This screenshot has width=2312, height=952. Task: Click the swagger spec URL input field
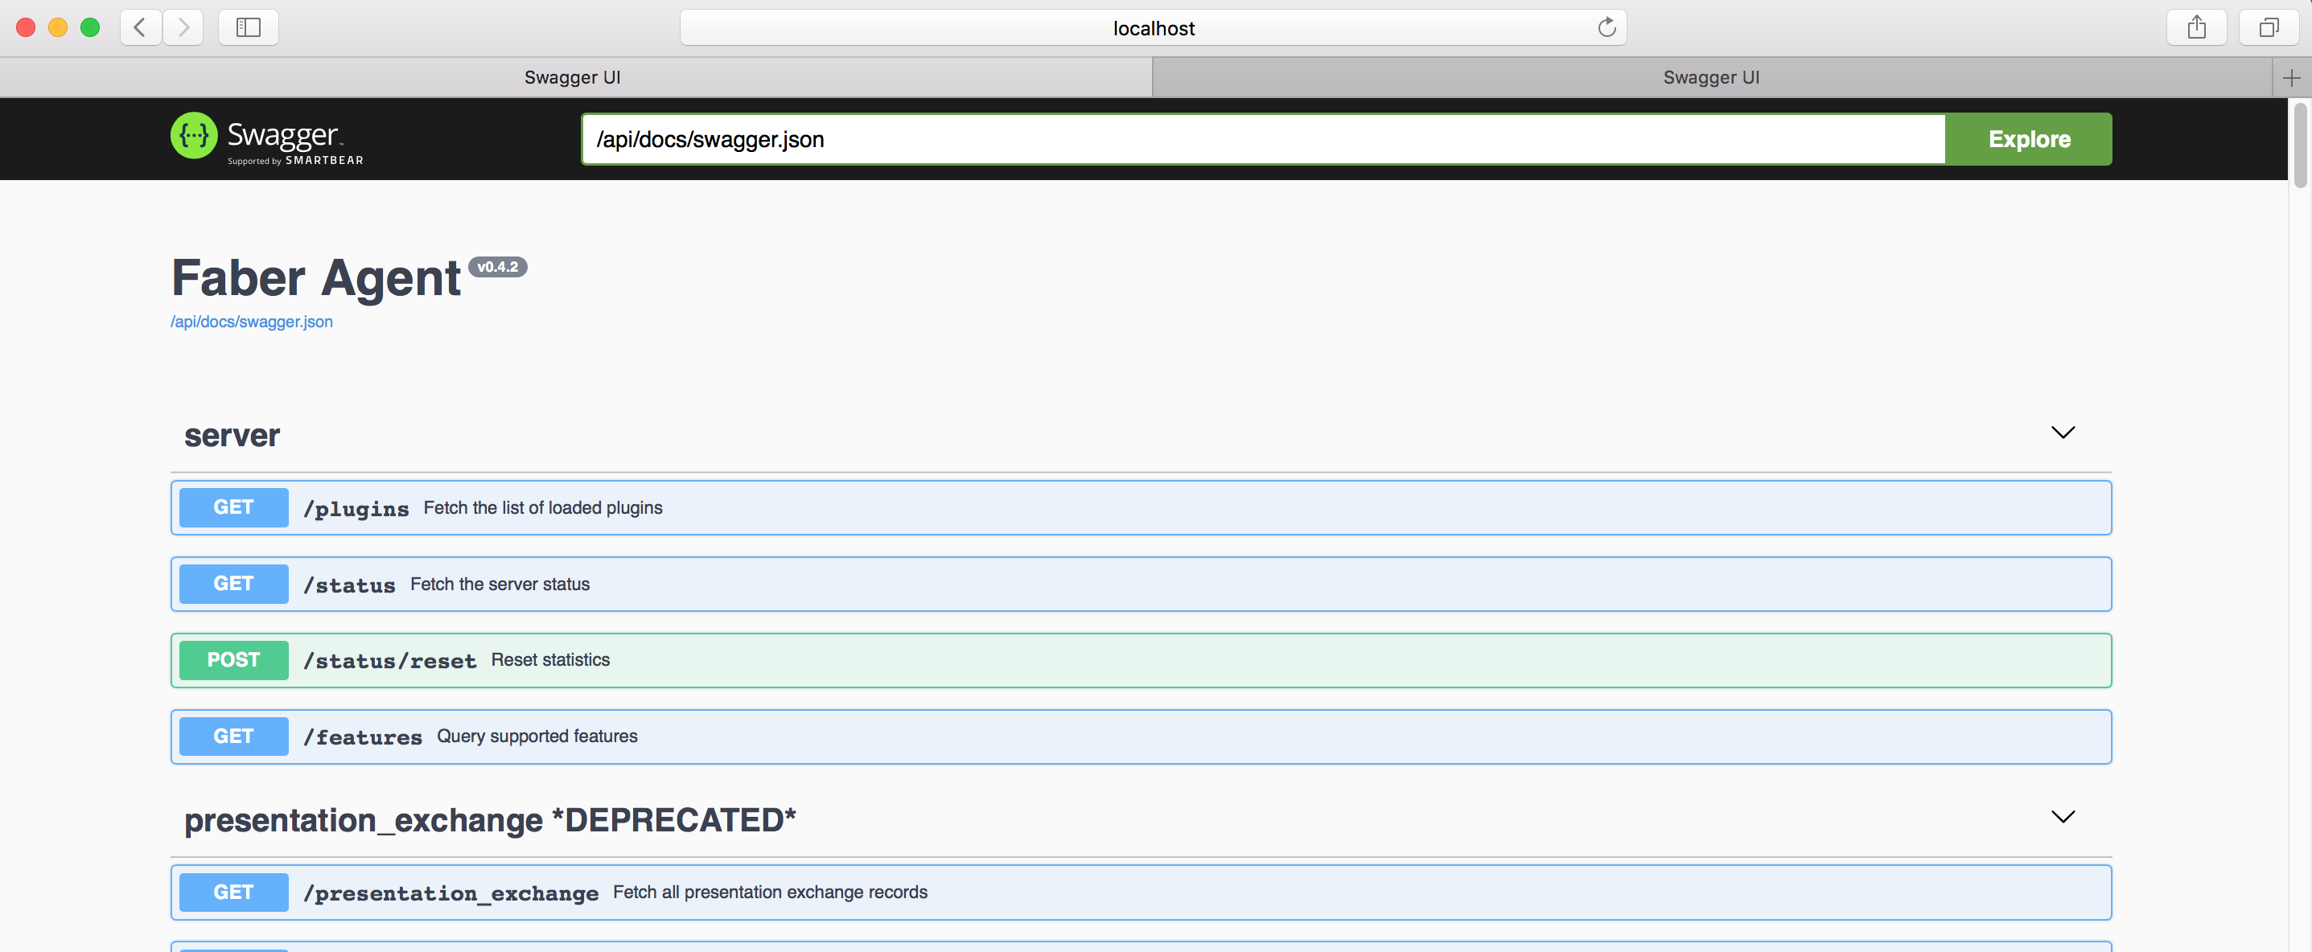click(x=1257, y=139)
